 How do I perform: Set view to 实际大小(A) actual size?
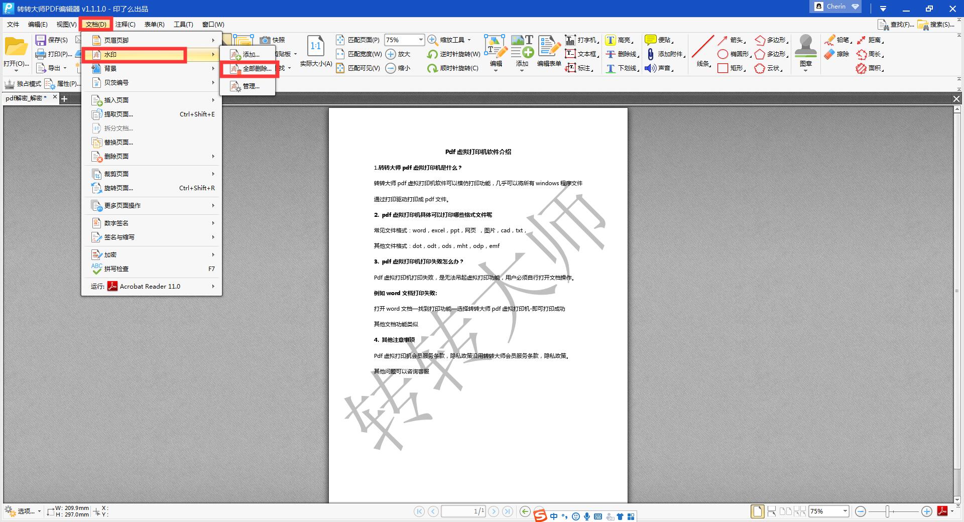click(x=315, y=51)
